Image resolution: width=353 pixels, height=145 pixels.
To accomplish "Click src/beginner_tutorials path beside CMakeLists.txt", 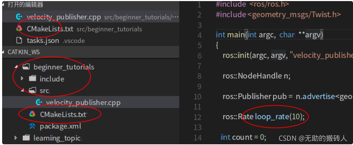I will 109,29.
